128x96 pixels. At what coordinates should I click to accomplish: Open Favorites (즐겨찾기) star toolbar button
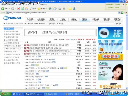click(42, 9)
